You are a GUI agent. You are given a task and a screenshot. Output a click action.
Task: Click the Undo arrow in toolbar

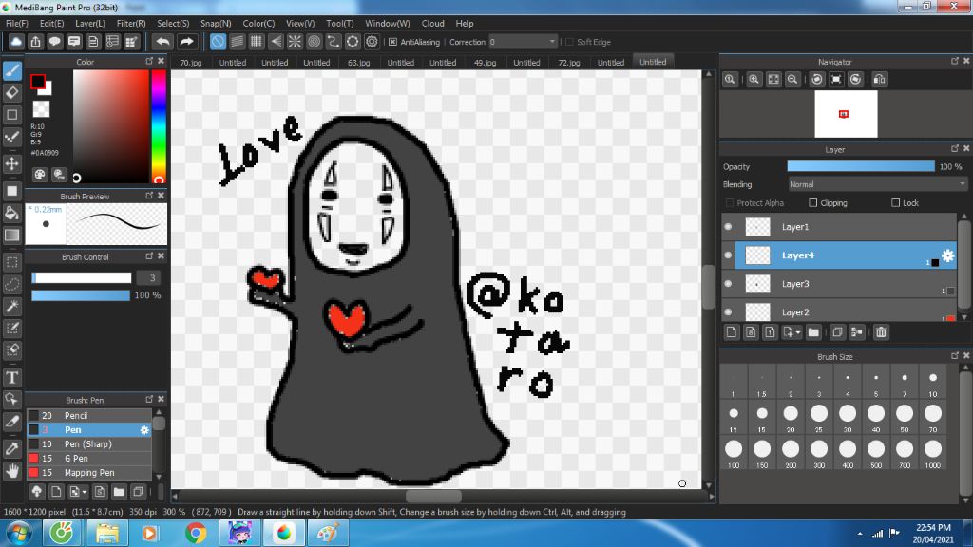tap(163, 42)
